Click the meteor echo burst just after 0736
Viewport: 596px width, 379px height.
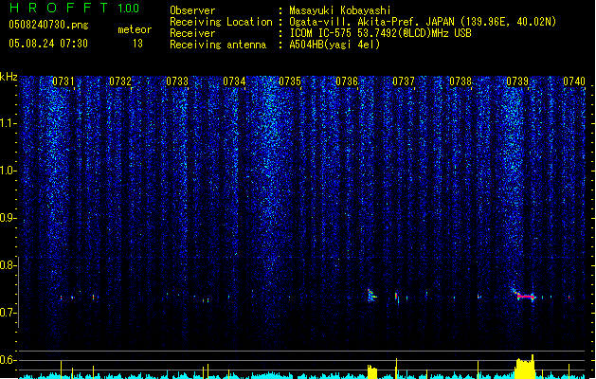pyautogui.click(x=371, y=296)
